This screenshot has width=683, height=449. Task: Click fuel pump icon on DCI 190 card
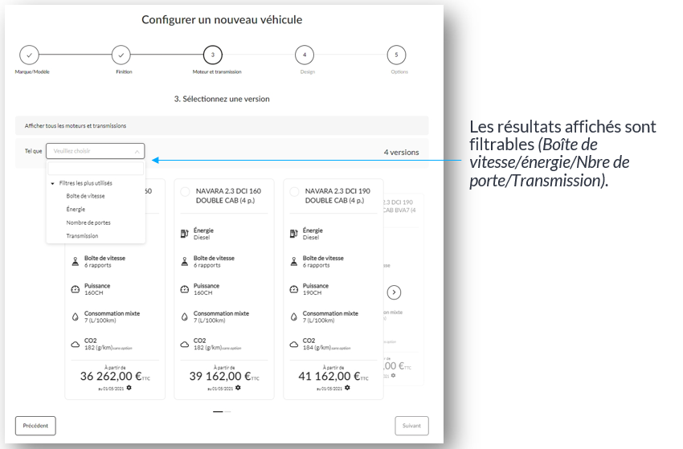point(293,234)
